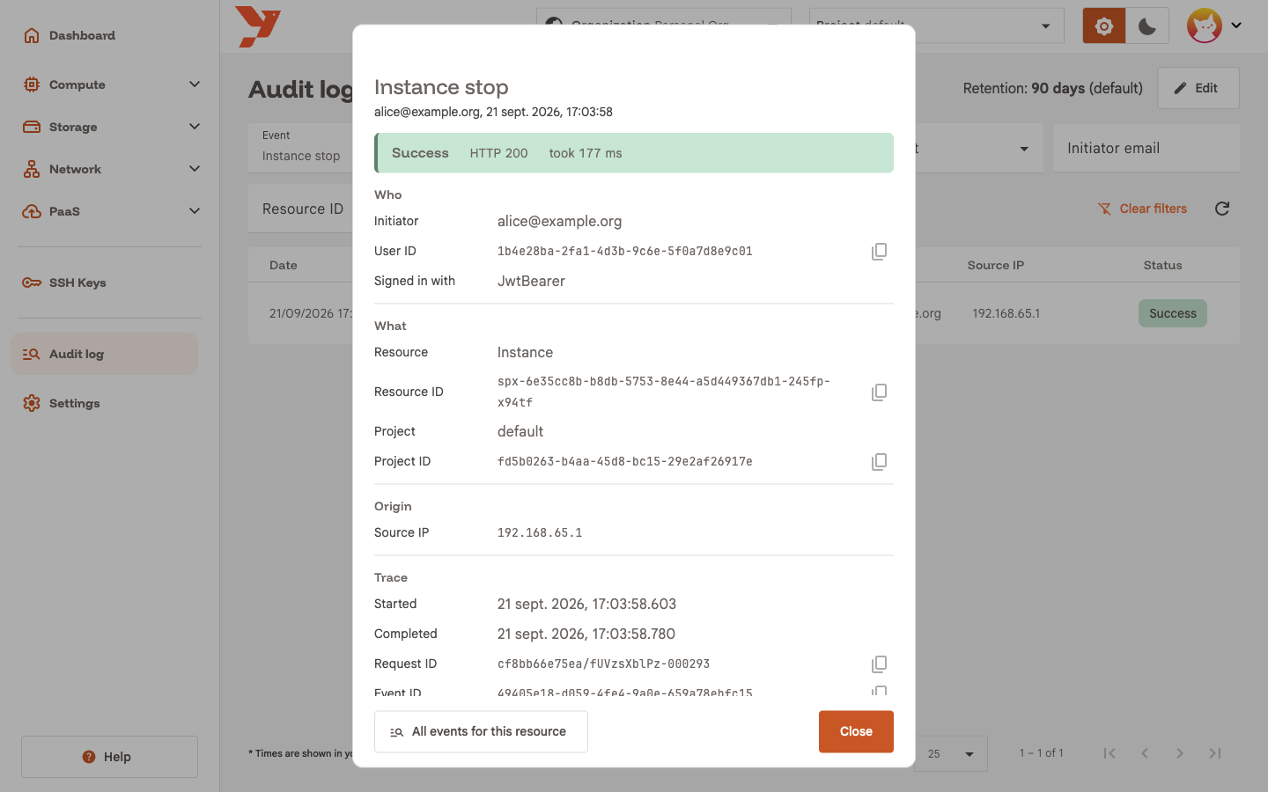
Task: Expand the Storage menu section
Action: pos(195,127)
